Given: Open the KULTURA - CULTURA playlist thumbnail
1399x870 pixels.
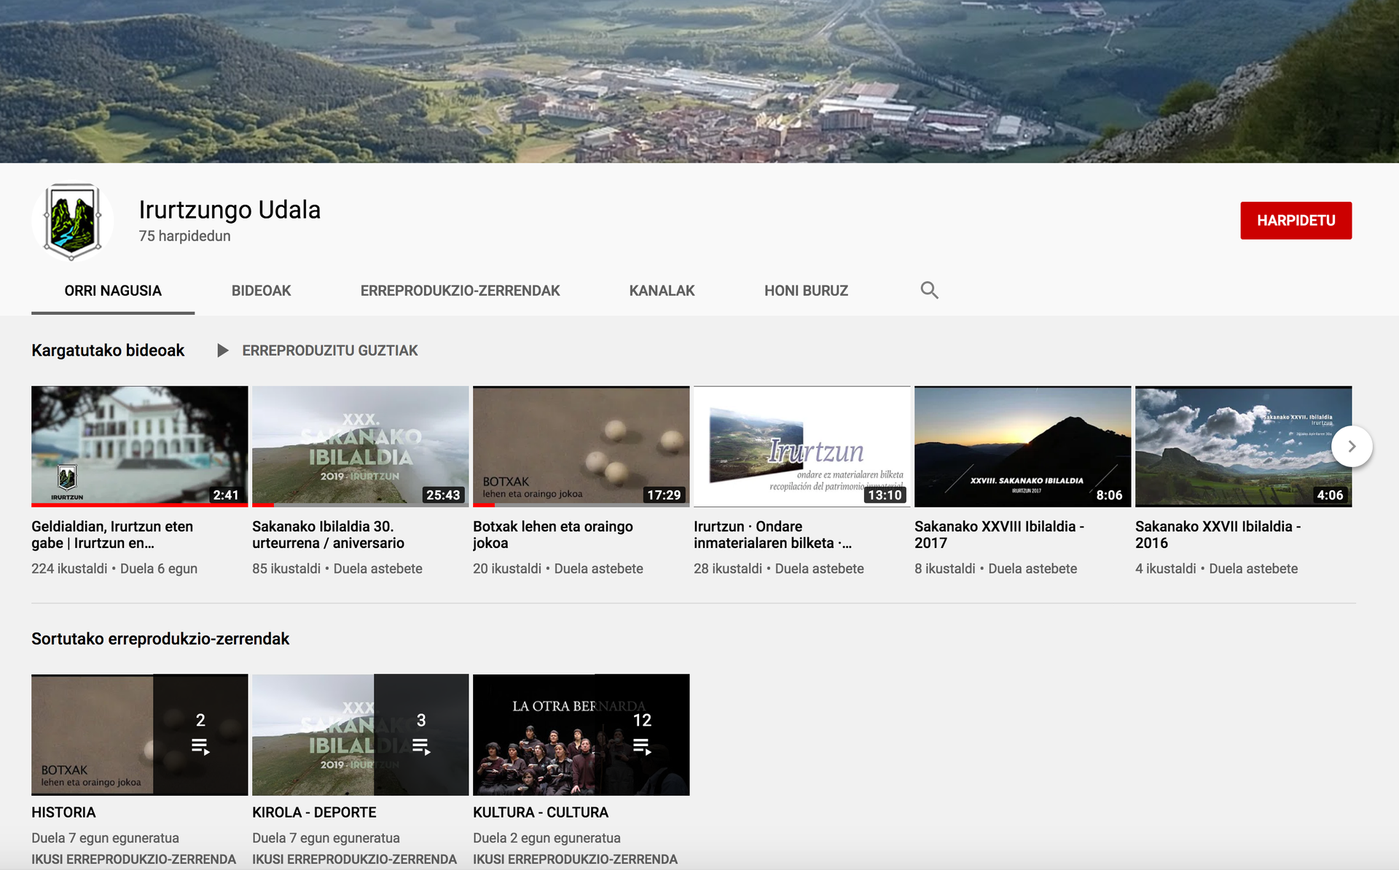Looking at the screenshot, I should (581, 734).
